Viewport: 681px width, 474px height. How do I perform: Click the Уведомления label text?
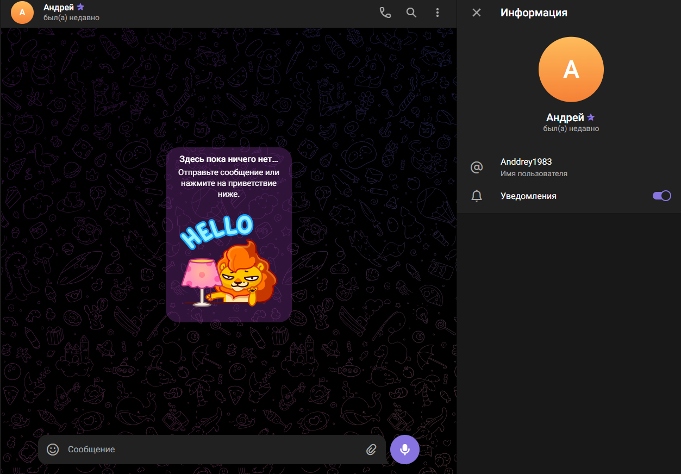(x=528, y=196)
